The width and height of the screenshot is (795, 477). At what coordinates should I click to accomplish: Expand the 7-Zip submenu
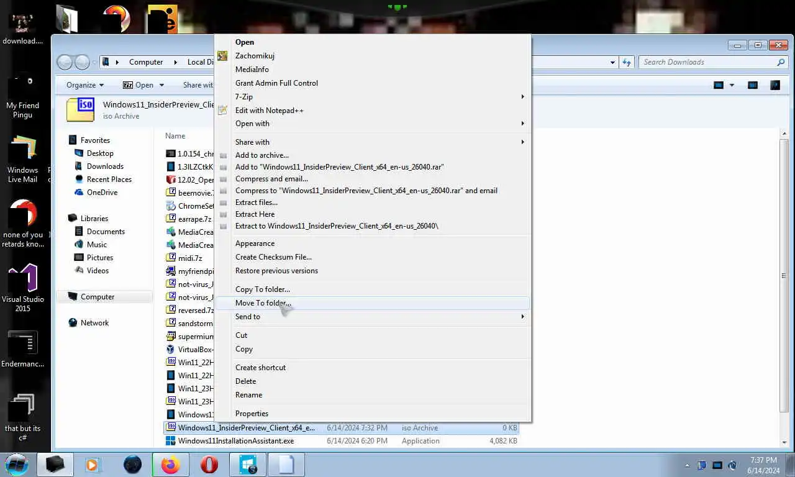tap(372, 97)
